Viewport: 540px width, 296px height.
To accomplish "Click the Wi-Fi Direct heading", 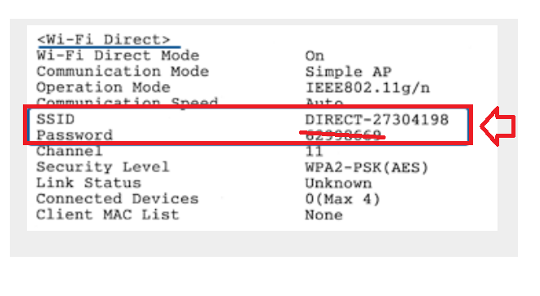I will click(x=104, y=40).
